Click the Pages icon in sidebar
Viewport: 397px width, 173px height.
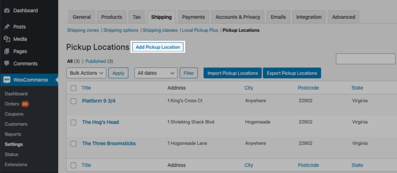coord(7,51)
